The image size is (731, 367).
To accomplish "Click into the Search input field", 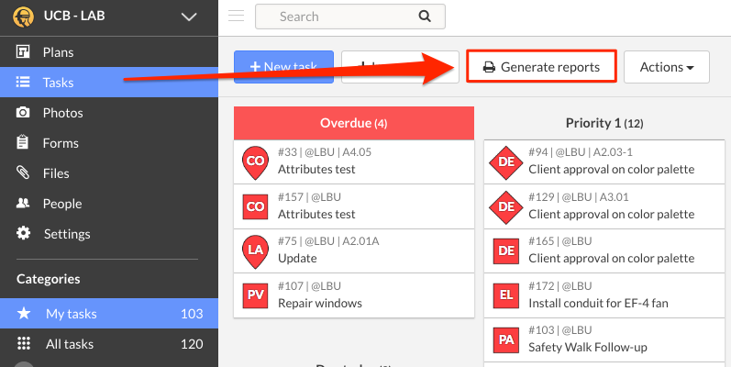I will click(339, 17).
